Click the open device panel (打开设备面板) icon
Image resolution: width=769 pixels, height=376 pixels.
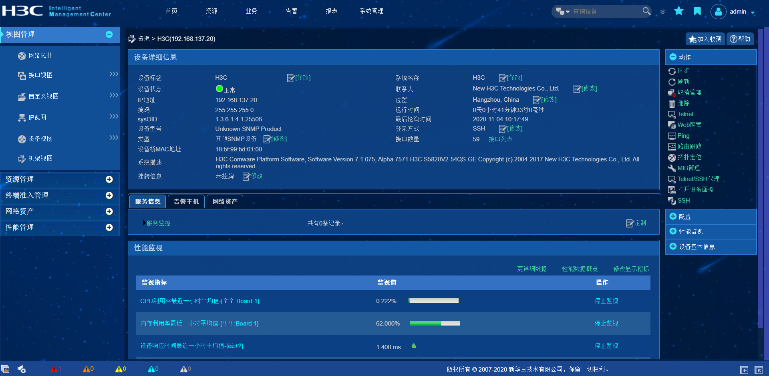(672, 190)
